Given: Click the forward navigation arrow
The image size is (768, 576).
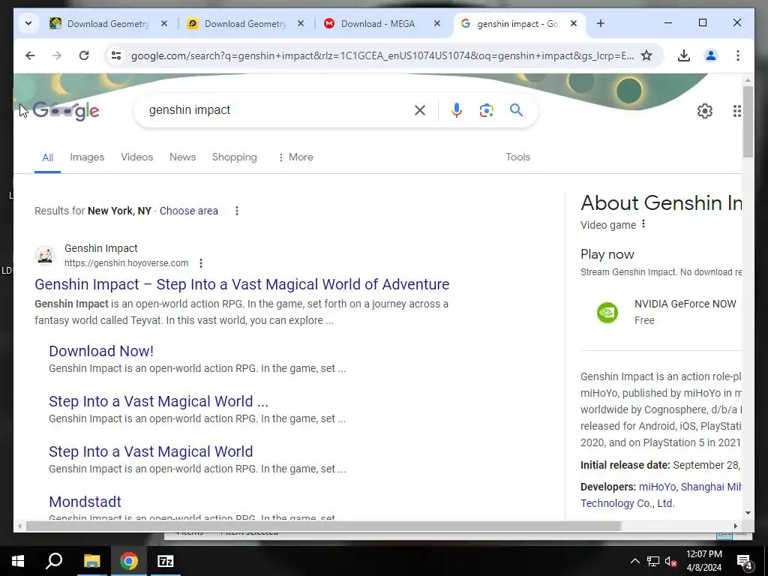Looking at the screenshot, I should (57, 55).
